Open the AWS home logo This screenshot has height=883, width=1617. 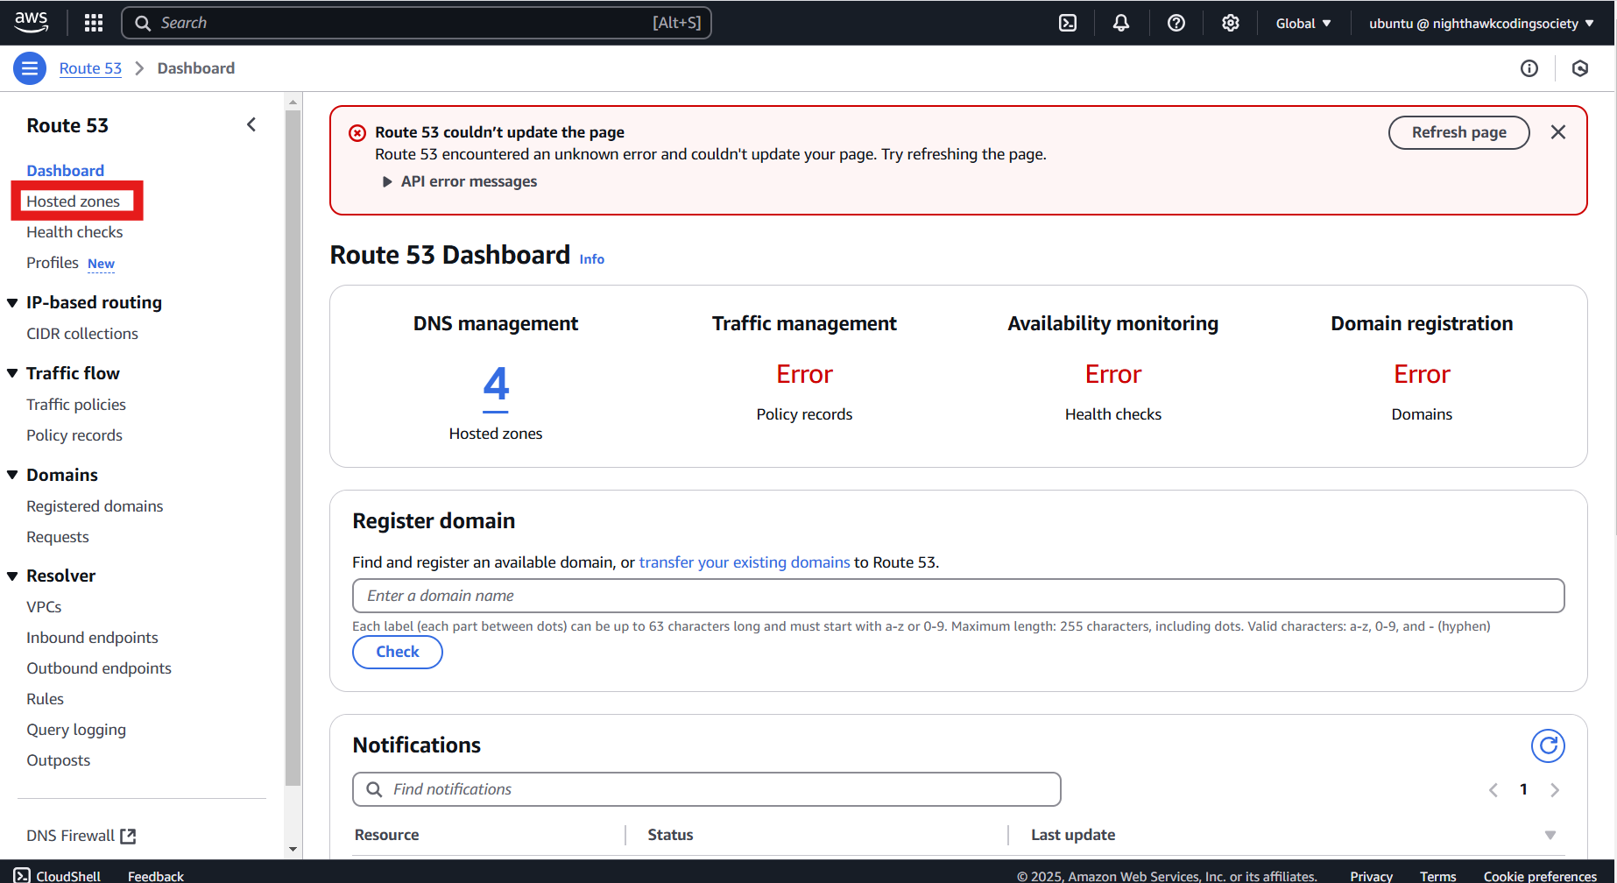point(32,22)
